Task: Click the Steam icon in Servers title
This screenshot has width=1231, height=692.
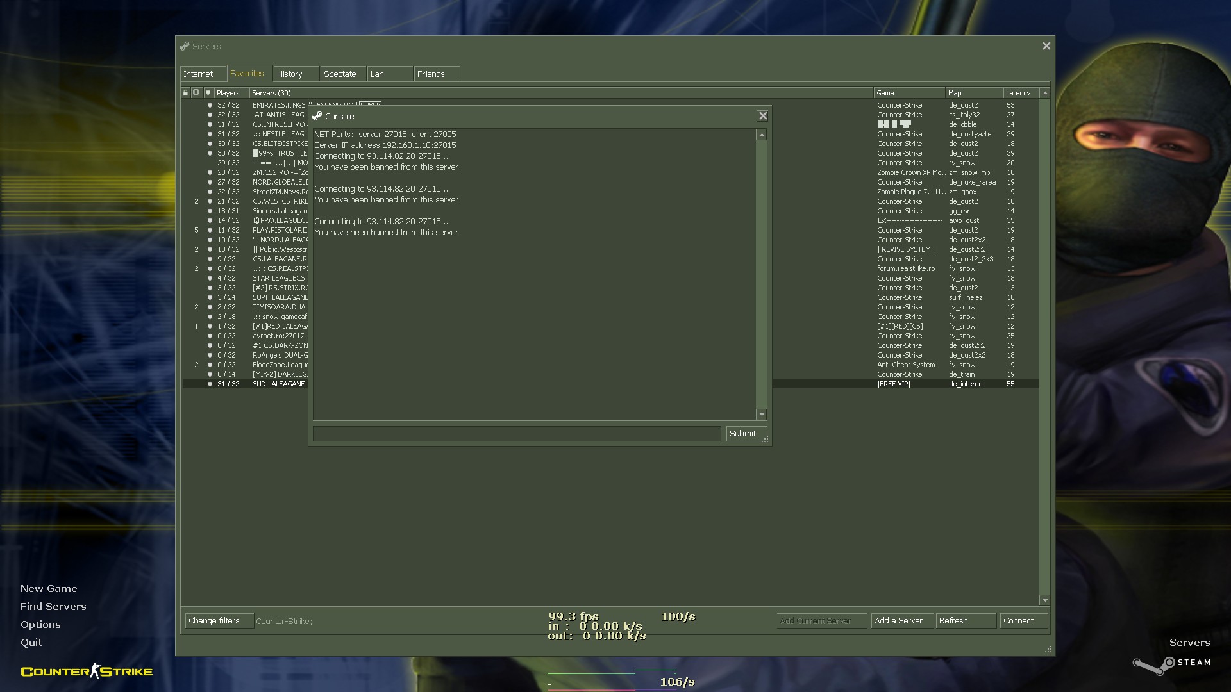Action: point(185,46)
